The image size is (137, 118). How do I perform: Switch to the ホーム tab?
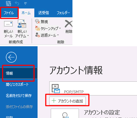coord(26,13)
